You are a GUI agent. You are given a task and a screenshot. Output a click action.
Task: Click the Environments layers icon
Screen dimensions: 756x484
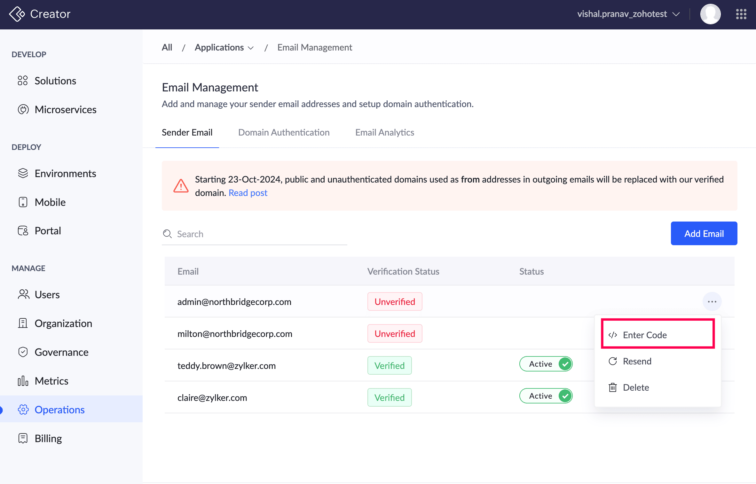click(23, 173)
